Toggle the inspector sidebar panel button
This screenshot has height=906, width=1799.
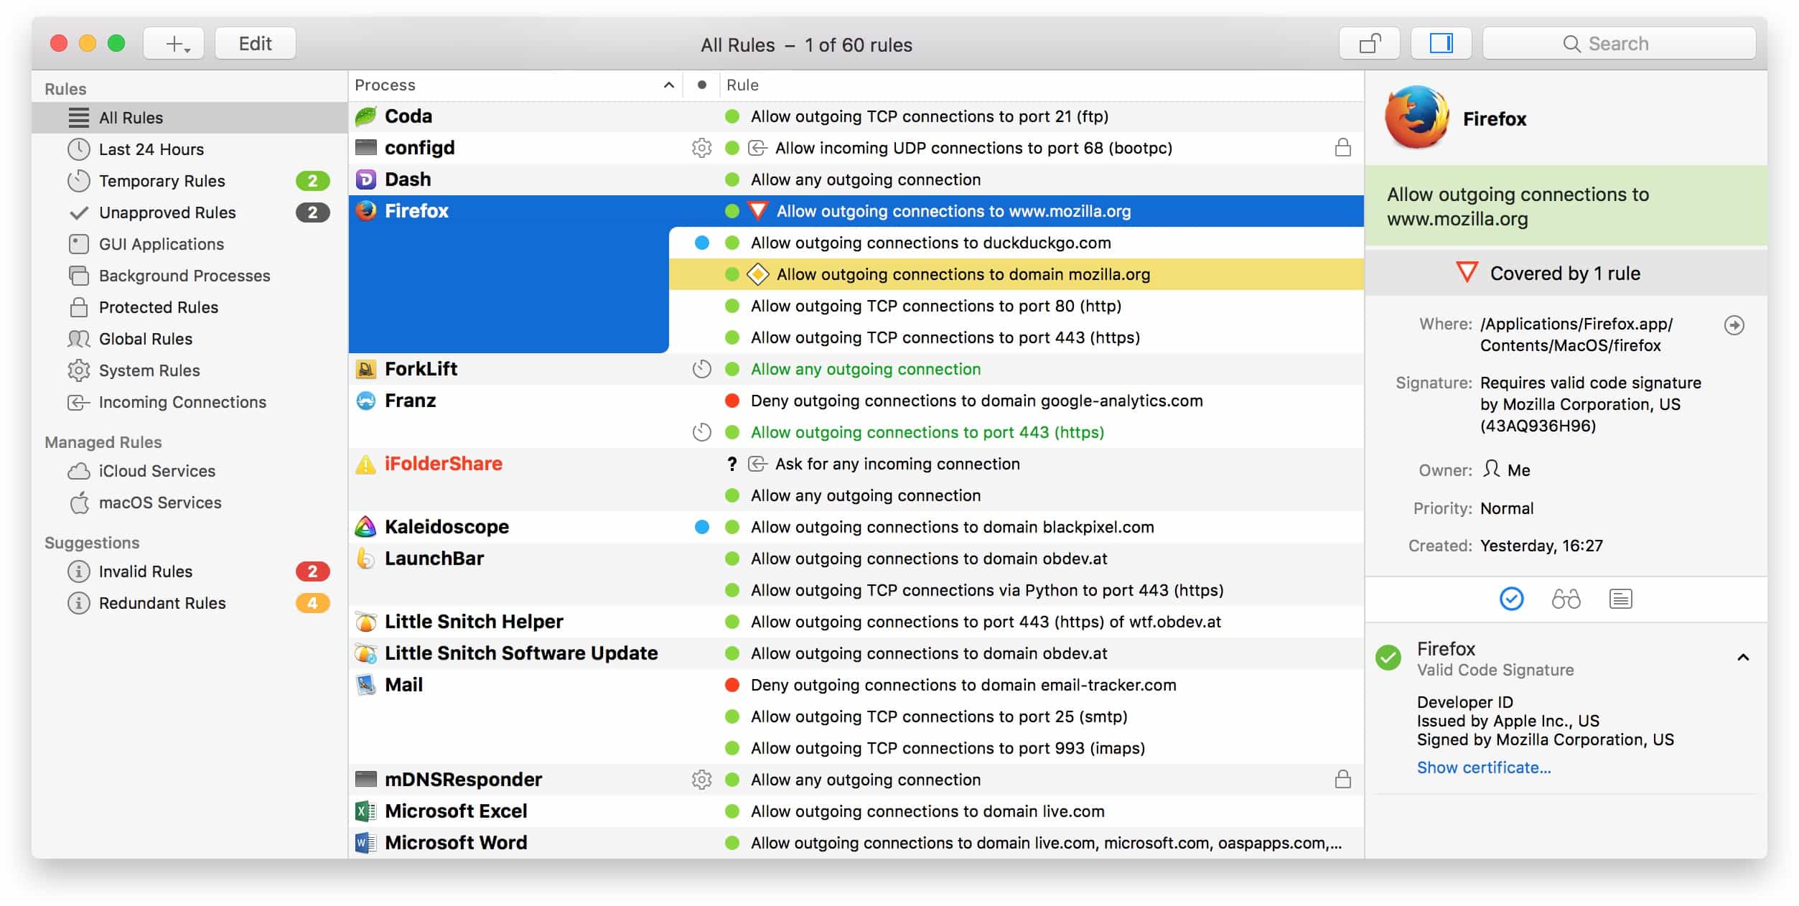tap(1440, 44)
